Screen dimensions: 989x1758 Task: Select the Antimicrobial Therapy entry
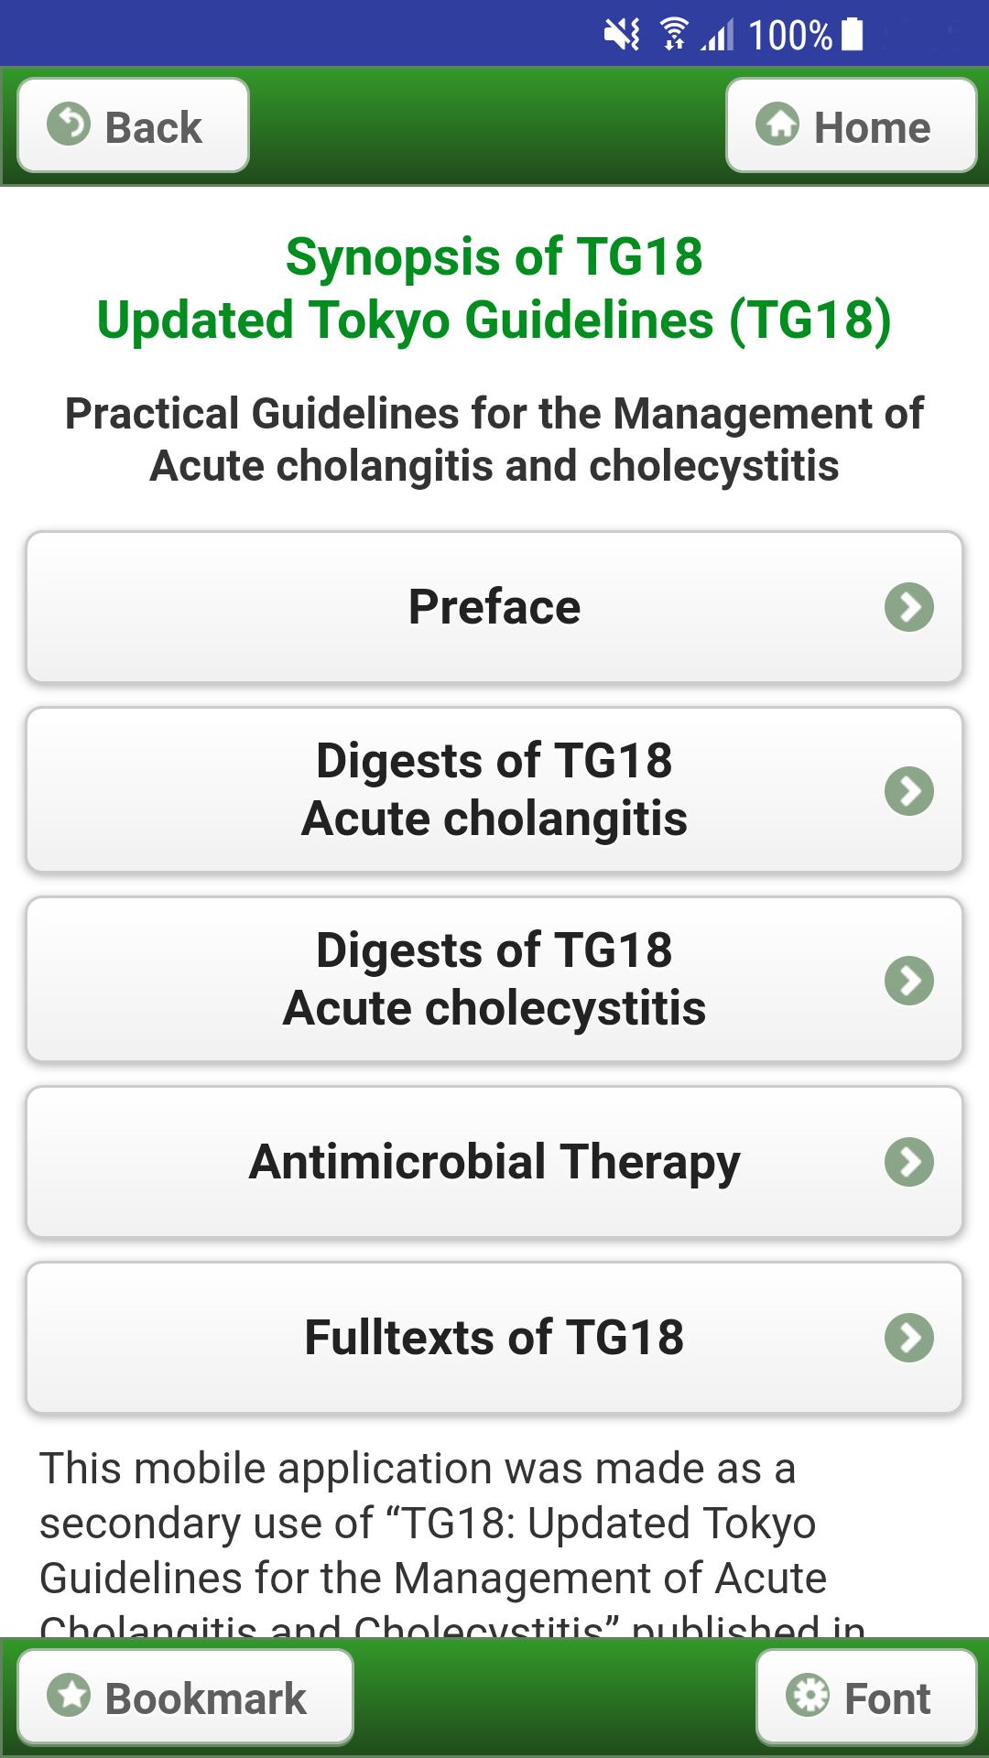494,1162
